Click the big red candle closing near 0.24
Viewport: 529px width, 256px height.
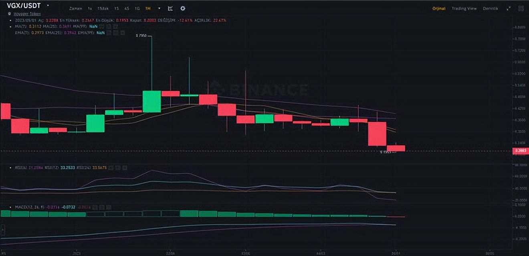tap(377, 134)
